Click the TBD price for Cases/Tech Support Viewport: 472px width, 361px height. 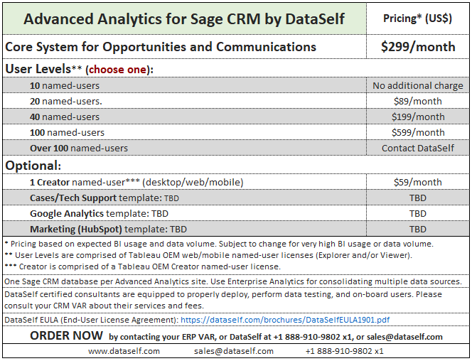[418, 198]
